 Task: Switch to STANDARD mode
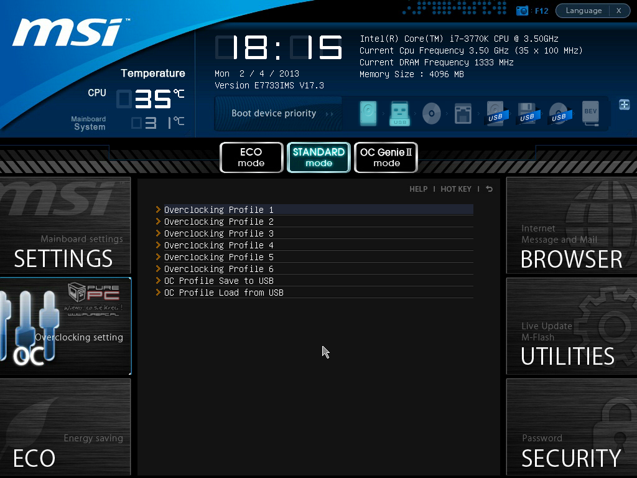pos(319,157)
